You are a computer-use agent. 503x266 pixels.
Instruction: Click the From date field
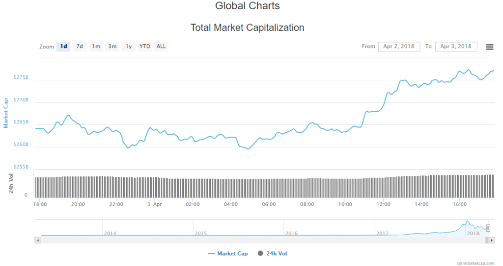(399, 47)
